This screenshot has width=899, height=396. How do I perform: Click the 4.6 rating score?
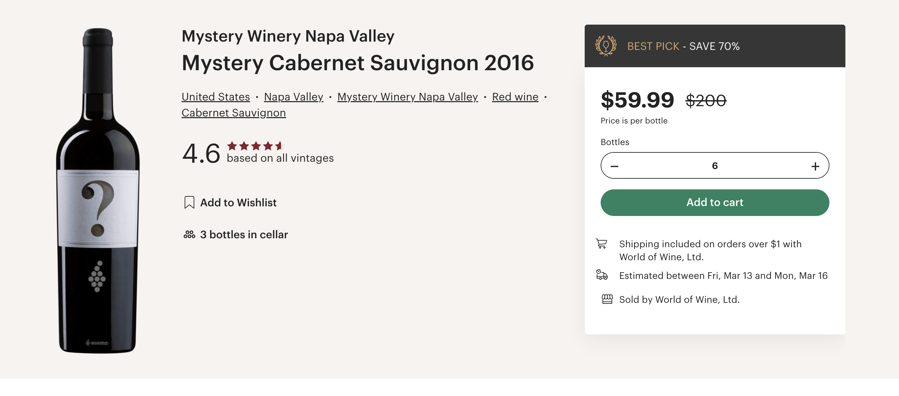[201, 153]
